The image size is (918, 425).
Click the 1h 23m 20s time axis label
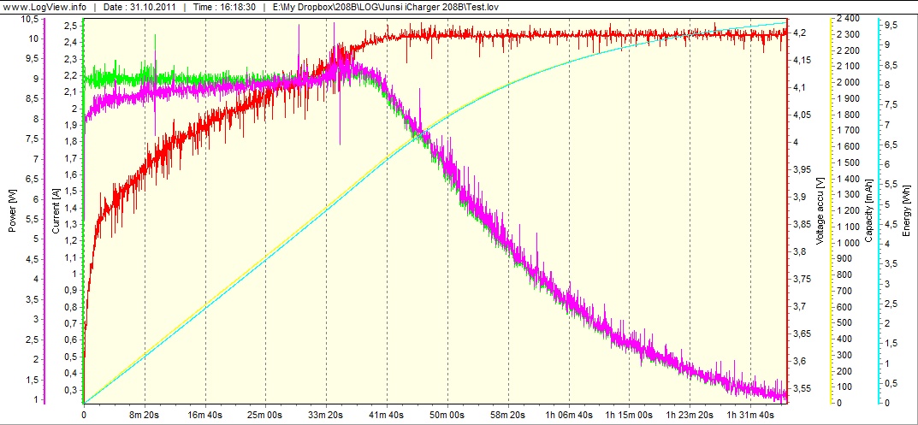click(x=690, y=415)
